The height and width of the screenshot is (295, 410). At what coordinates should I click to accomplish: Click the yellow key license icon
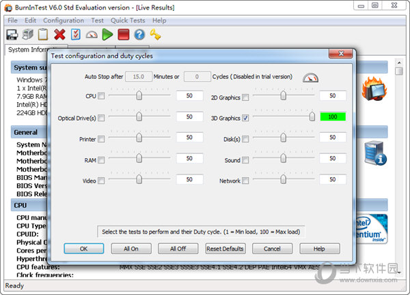(x=155, y=34)
